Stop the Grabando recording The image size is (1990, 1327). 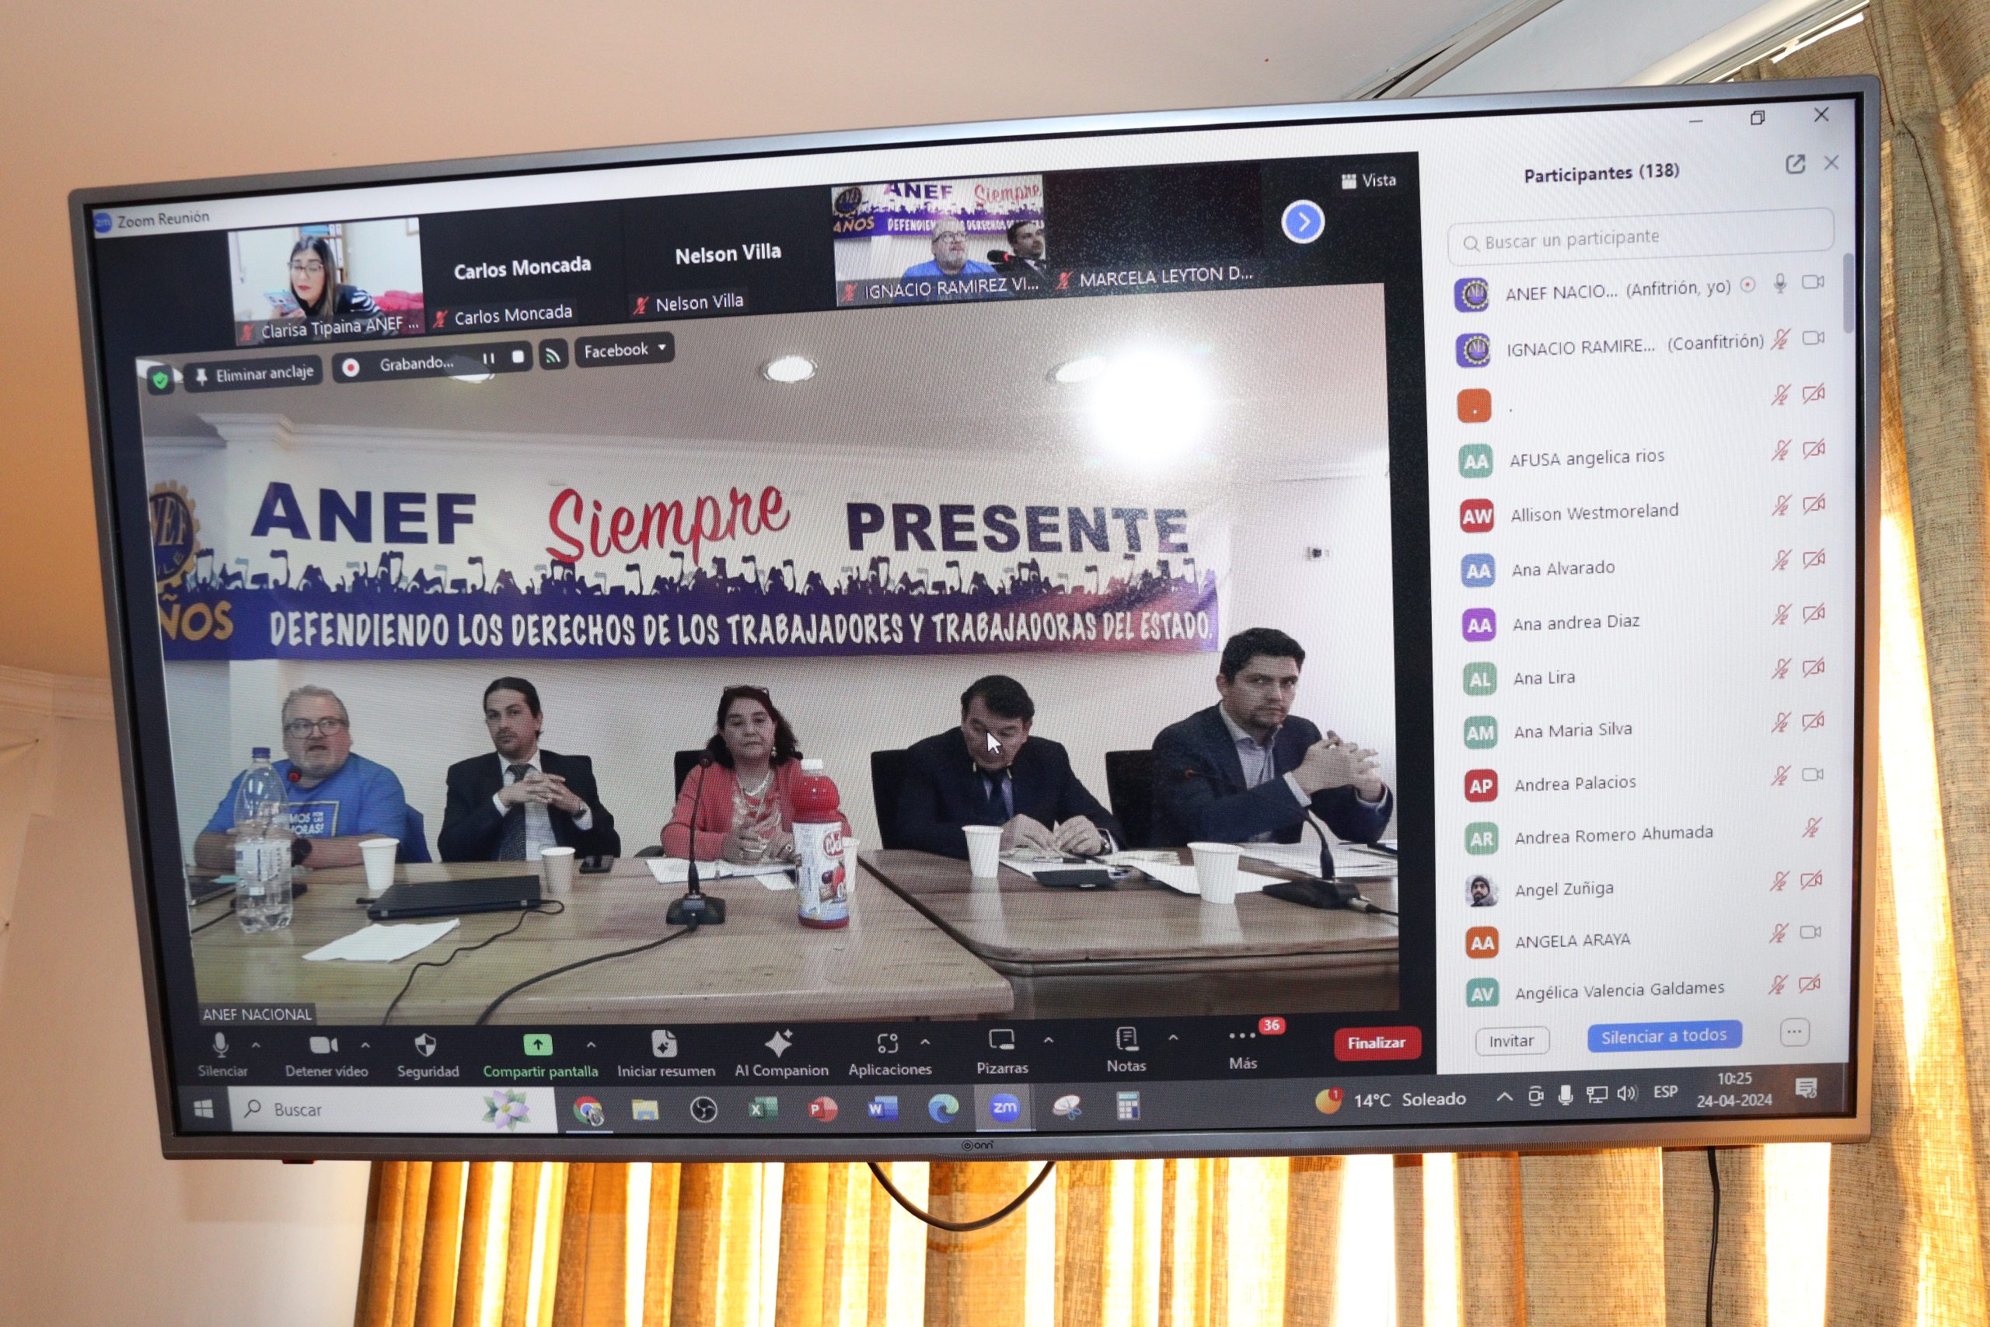(518, 357)
